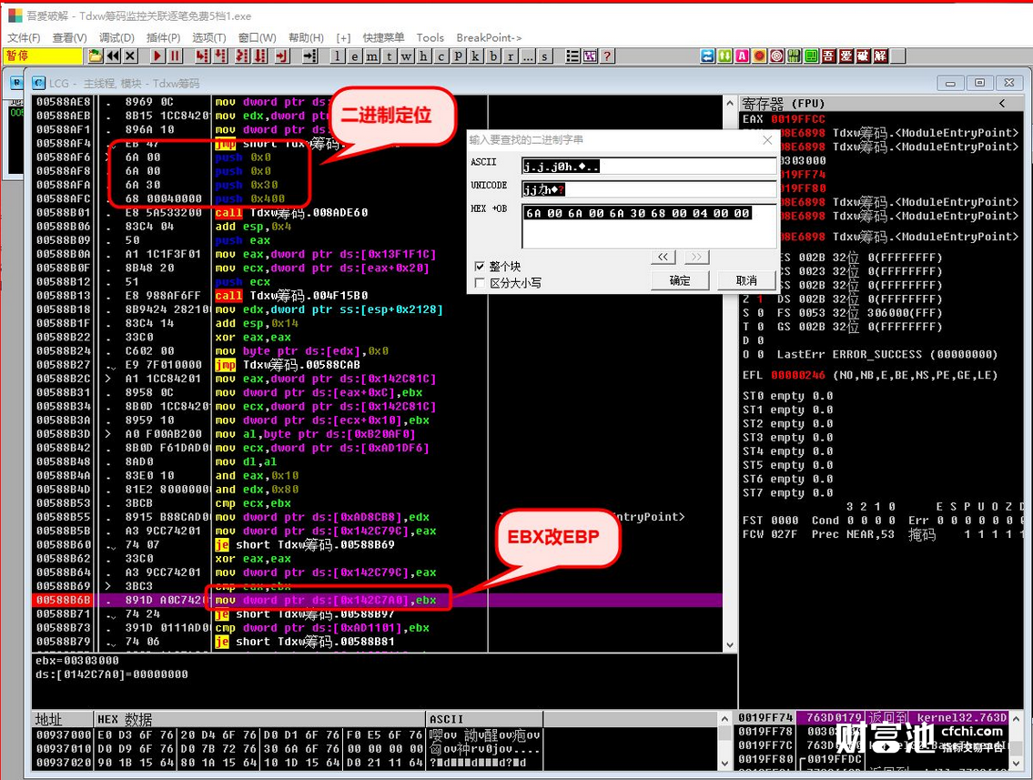The image size is (1033, 780).
Task: Toggle the '整个块' checkbox
Action: pos(480,266)
